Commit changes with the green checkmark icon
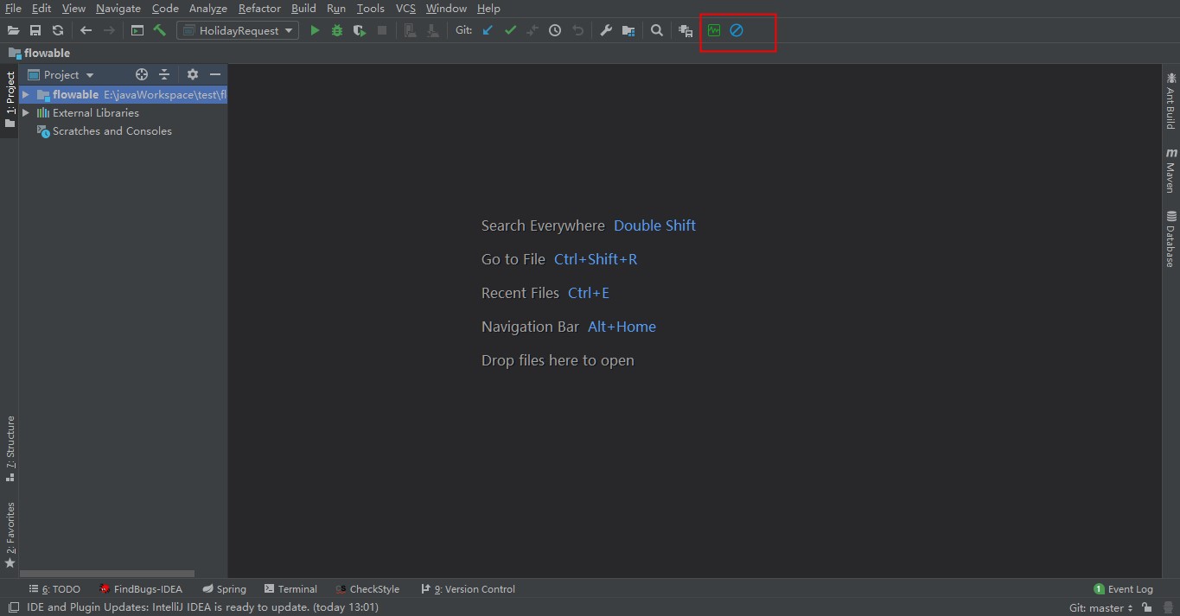Screen dimensions: 1180x616 tap(510, 30)
